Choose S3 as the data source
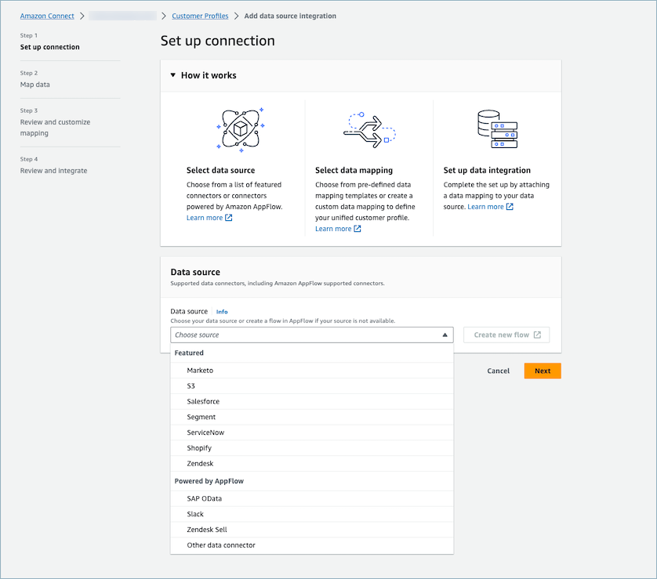The image size is (657, 579). [191, 385]
